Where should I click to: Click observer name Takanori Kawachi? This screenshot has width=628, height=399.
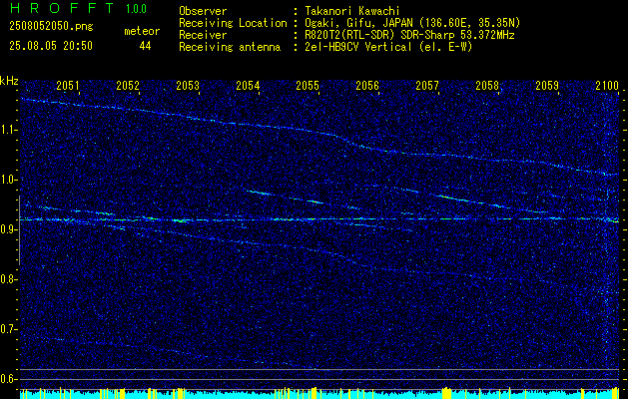click(352, 11)
